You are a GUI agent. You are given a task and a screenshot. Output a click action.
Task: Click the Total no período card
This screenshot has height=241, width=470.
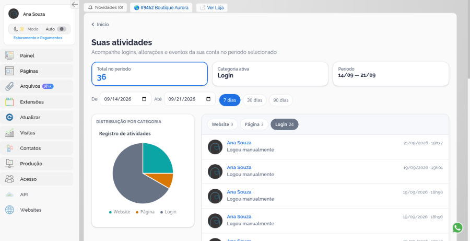click(149, 74)
